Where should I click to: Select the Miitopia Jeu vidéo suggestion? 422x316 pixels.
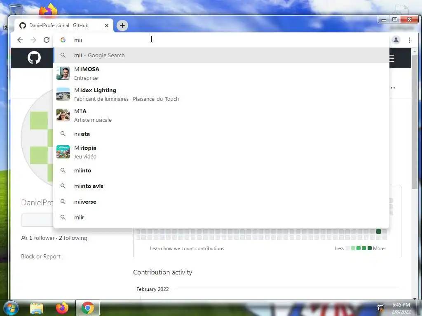pos(221,152)
